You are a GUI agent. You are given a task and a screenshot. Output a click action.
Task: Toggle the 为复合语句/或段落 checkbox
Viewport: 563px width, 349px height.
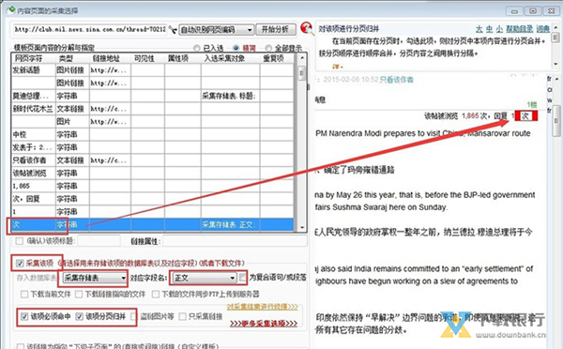pos(243,277)
